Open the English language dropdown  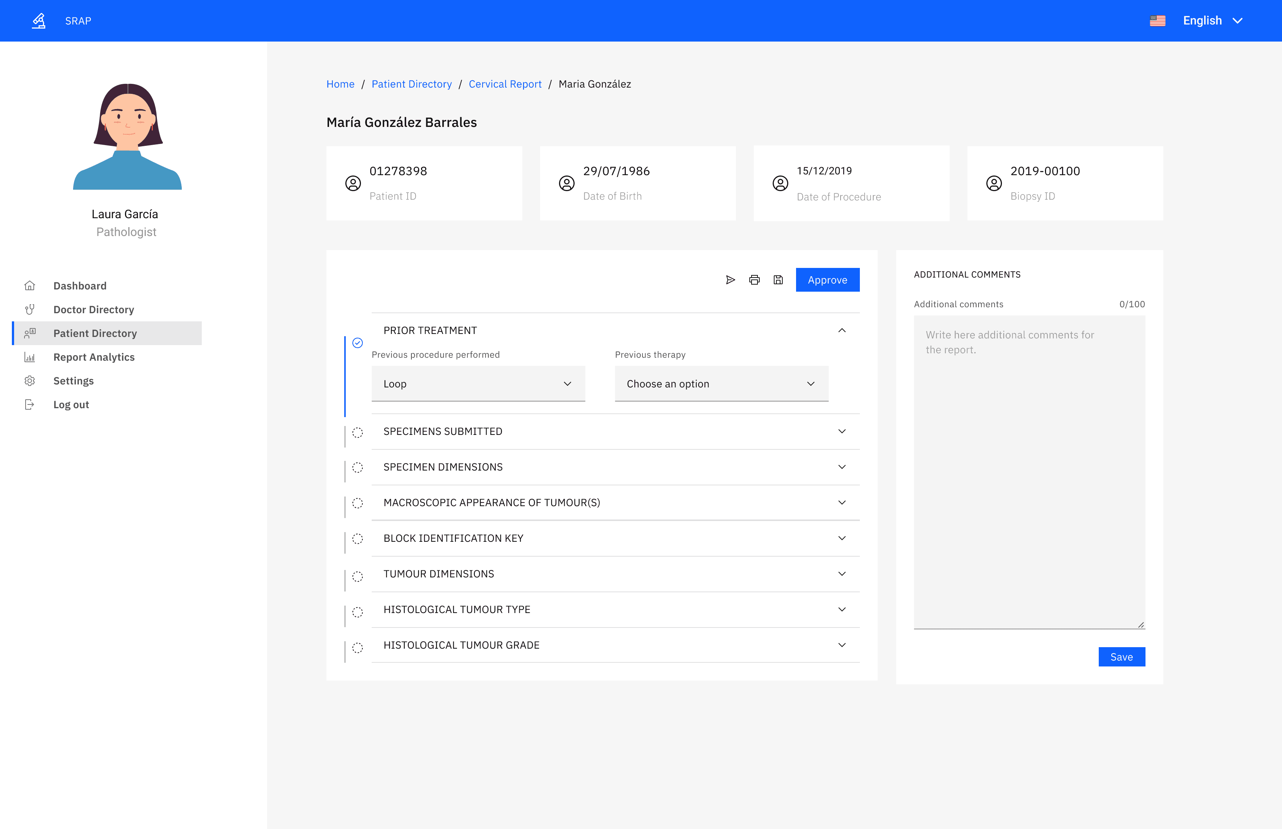tap(1213, 20)
